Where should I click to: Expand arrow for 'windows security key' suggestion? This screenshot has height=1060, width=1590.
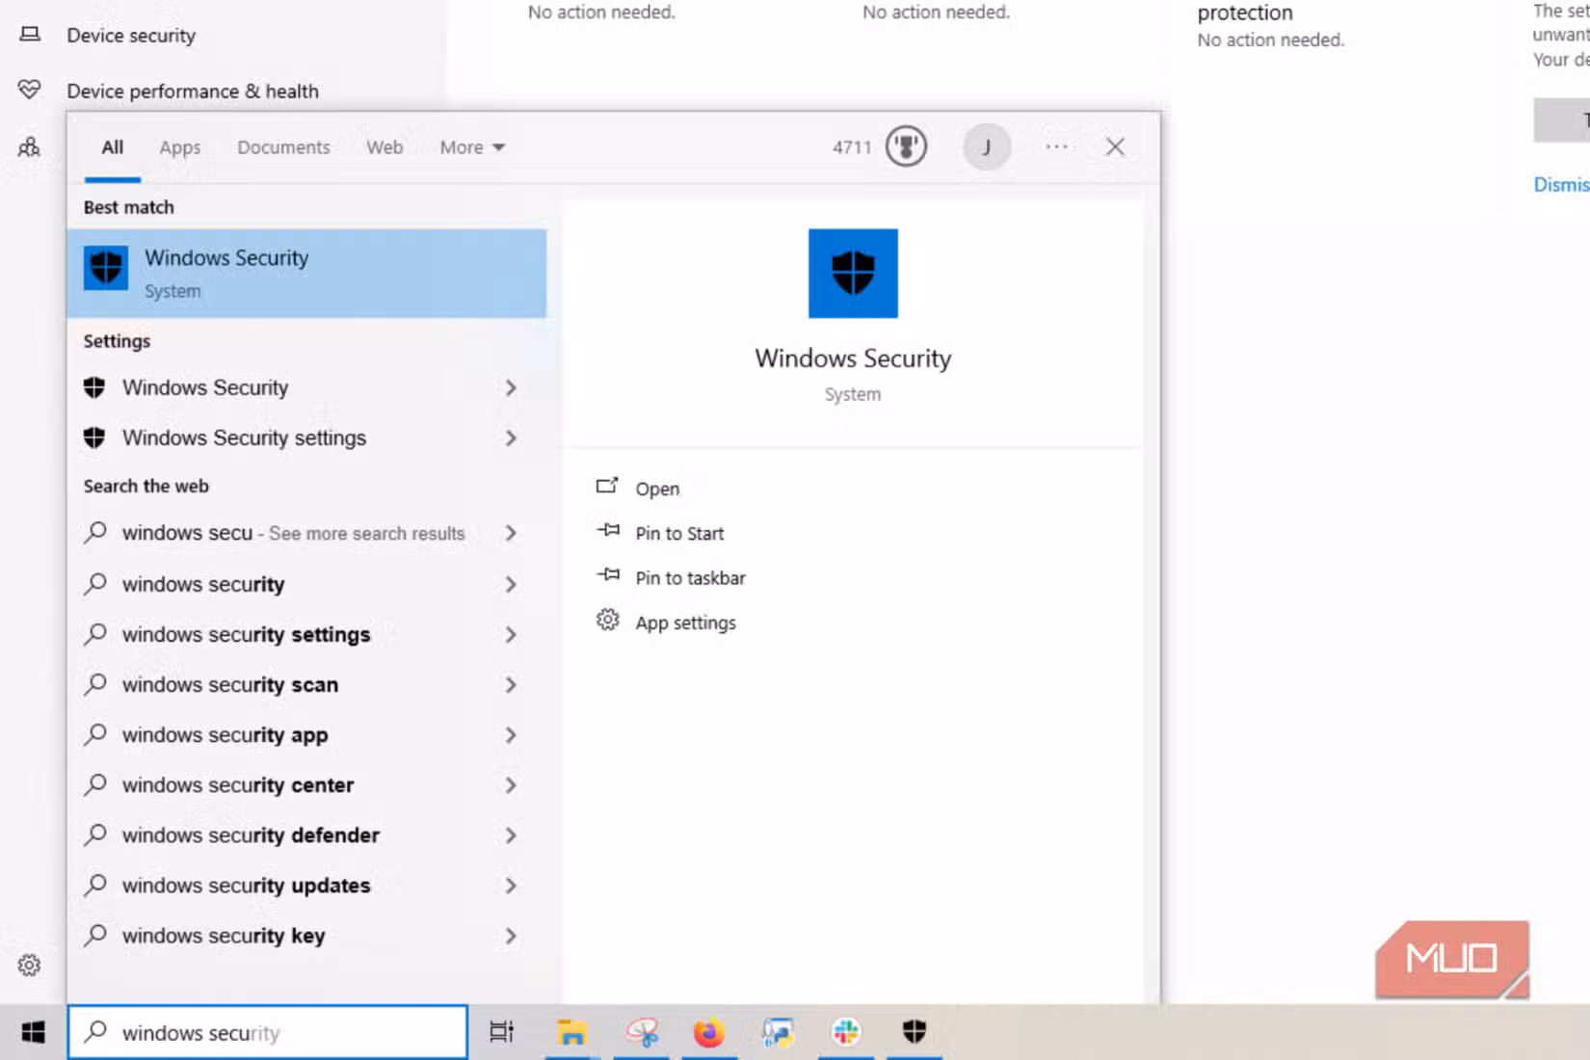coord(511,936)
